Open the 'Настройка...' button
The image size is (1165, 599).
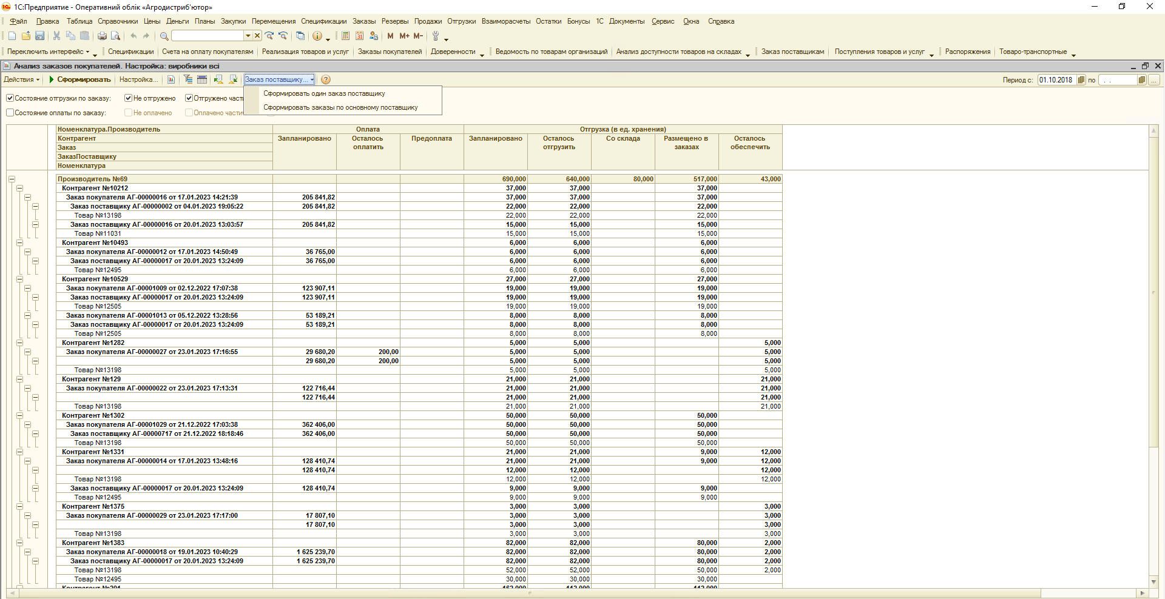[138, 80]
